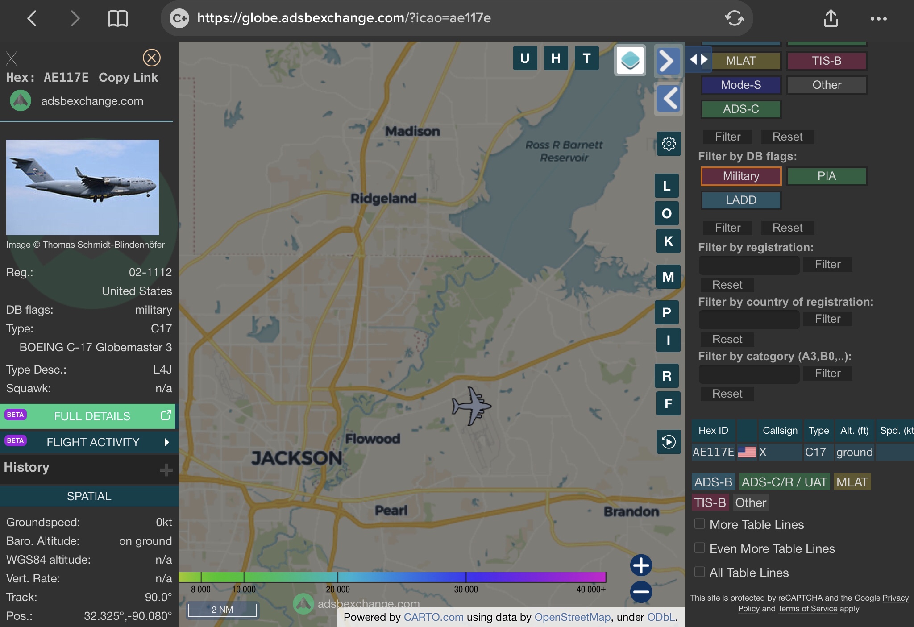Toggle the Military DB flag filter
Viewport: 914px width, 627px height.
coord(741,176)
